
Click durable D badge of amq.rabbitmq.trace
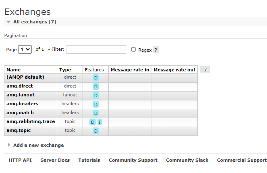[93, 122]
